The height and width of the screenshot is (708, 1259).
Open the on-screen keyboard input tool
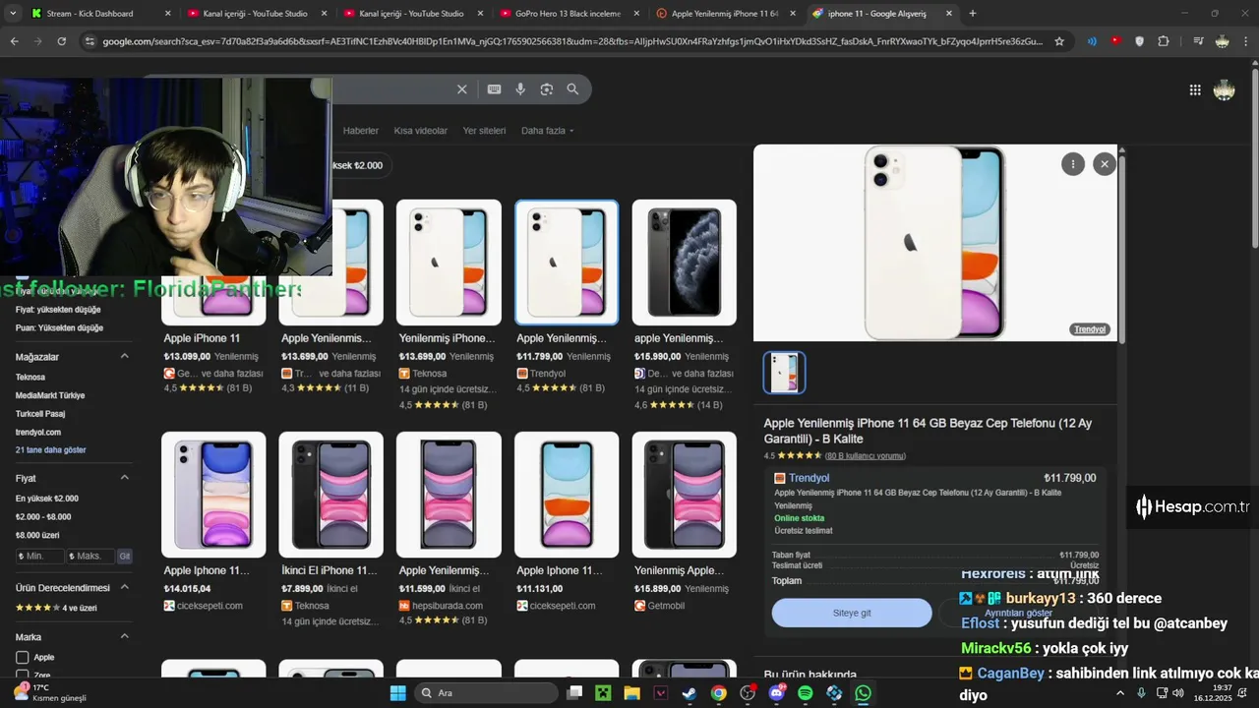[494, 89]
